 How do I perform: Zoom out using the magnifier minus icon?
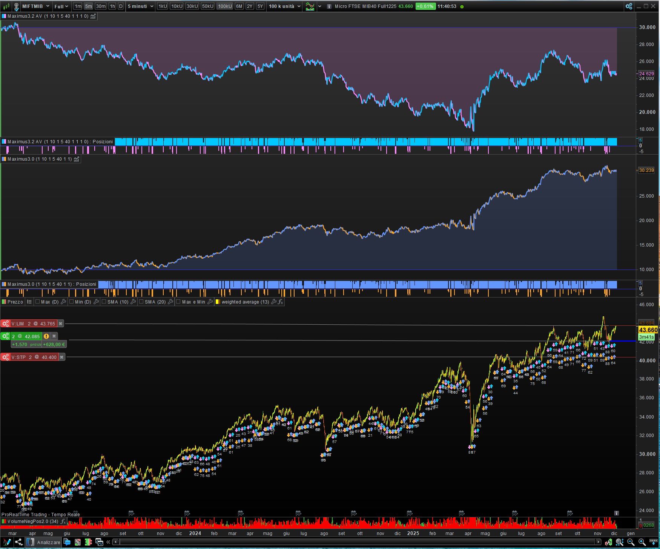[631, 542]
